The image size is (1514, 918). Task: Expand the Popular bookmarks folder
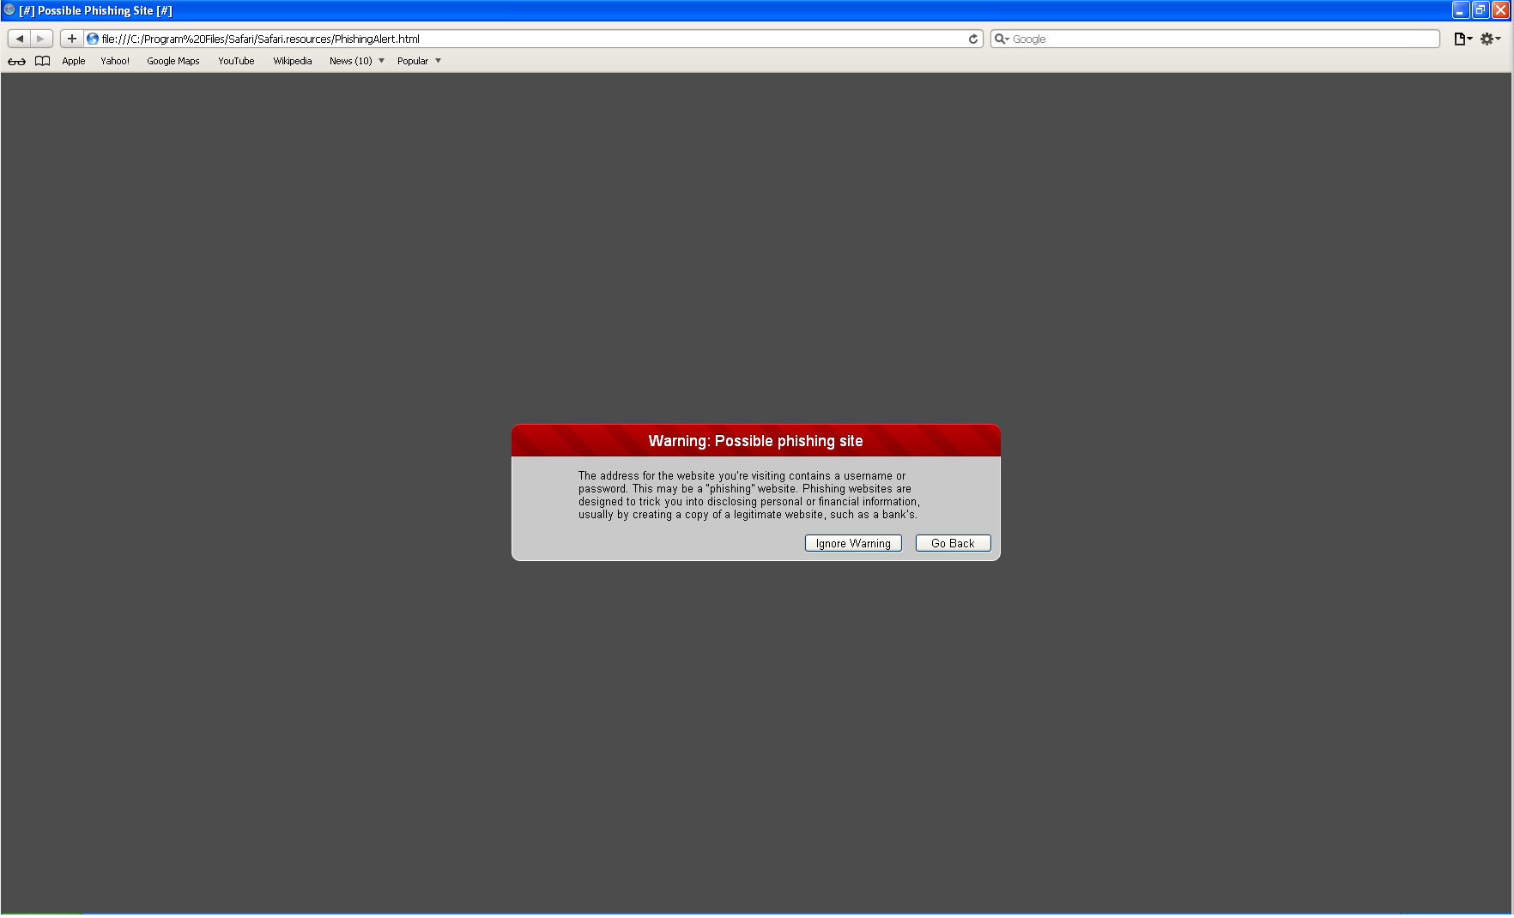418,61
